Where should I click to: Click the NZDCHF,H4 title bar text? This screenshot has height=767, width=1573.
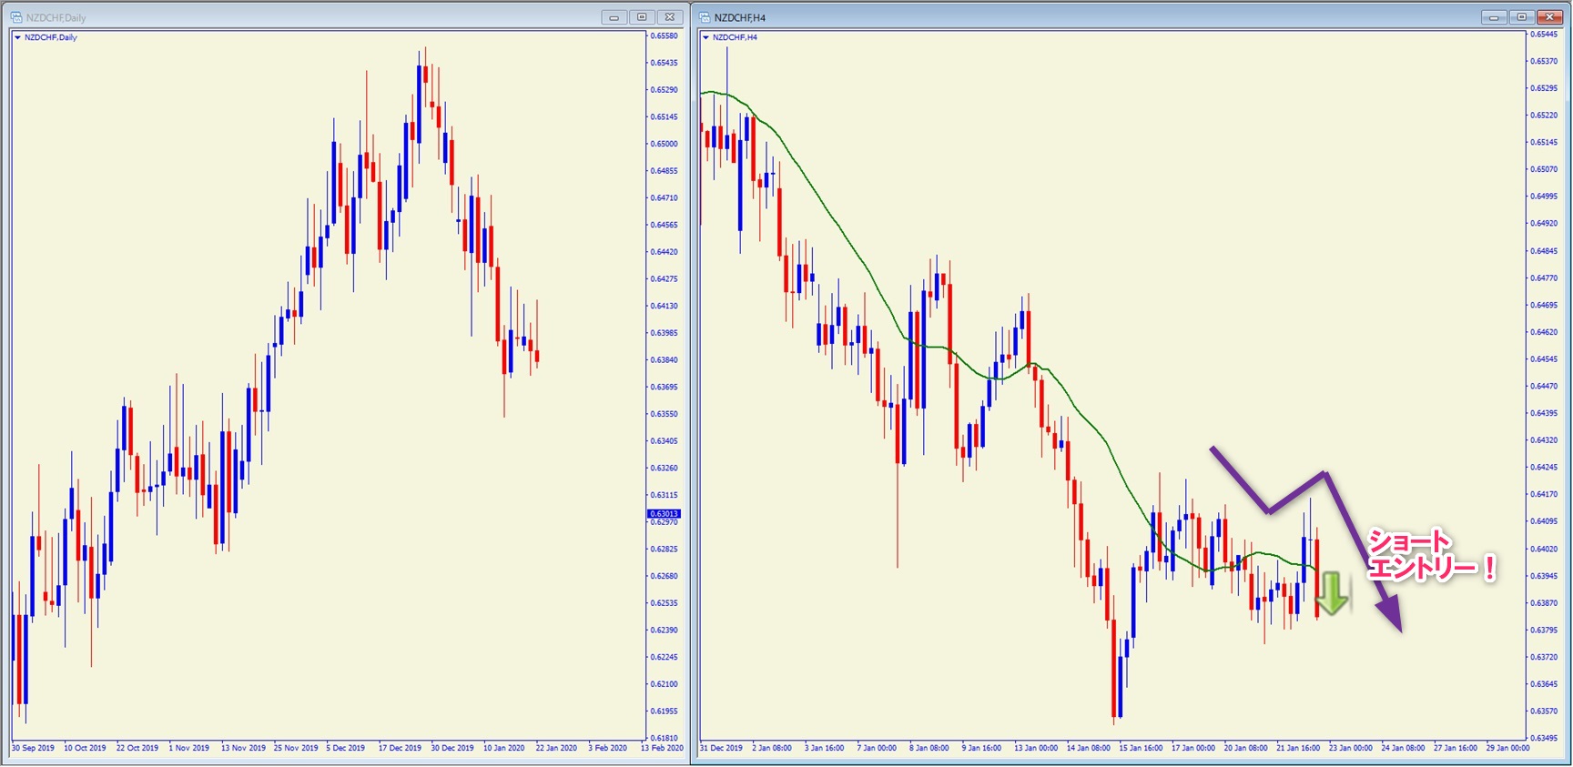[x=740, y=17]
